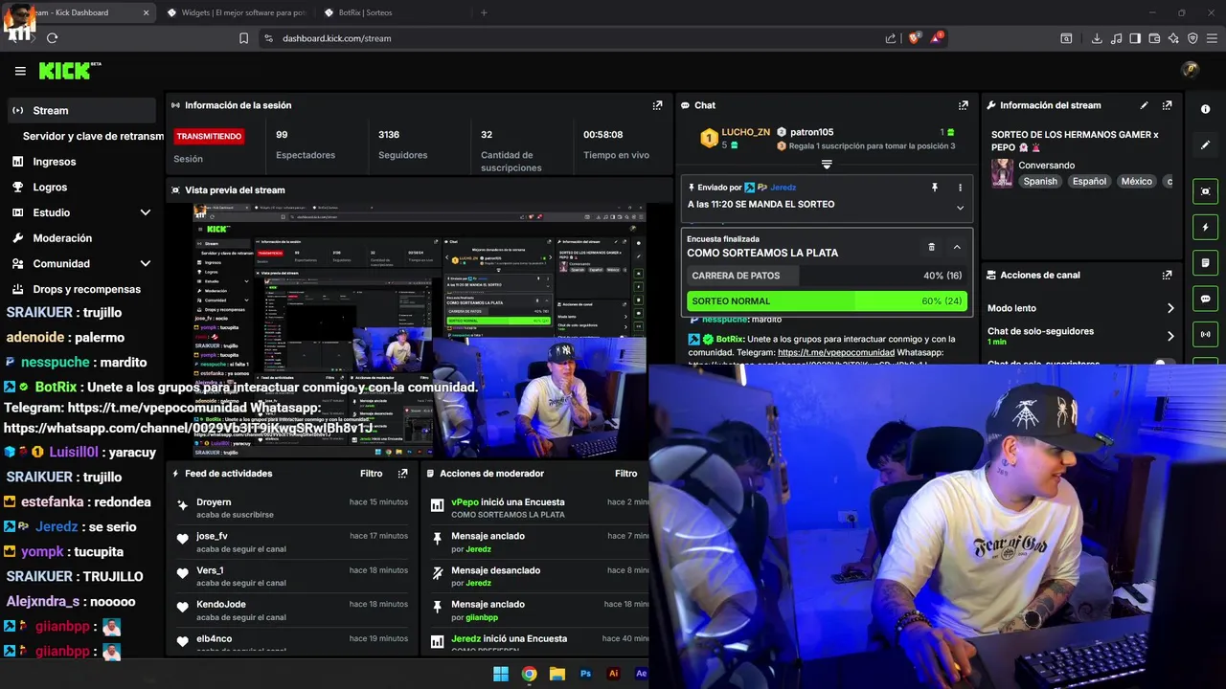Click the right sidebar notes document icon
The image size is (1226, 689).
(1205, 263)
